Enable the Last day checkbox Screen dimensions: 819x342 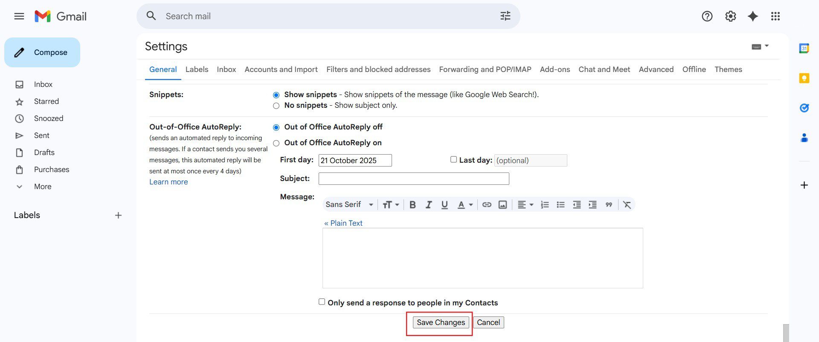(x=453, y=159)
